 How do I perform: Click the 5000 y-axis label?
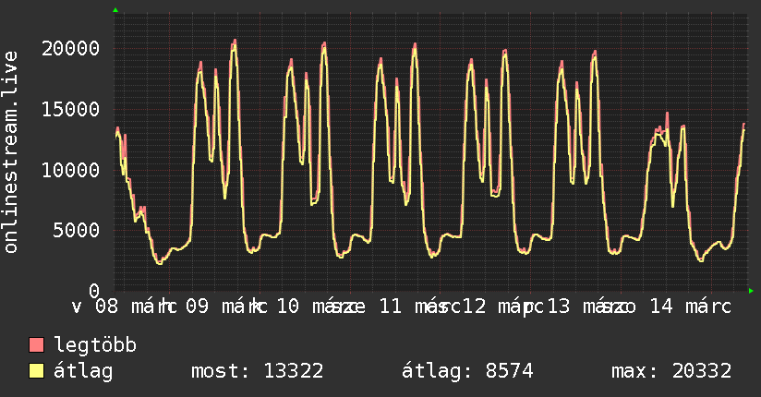tap(77, 230)
